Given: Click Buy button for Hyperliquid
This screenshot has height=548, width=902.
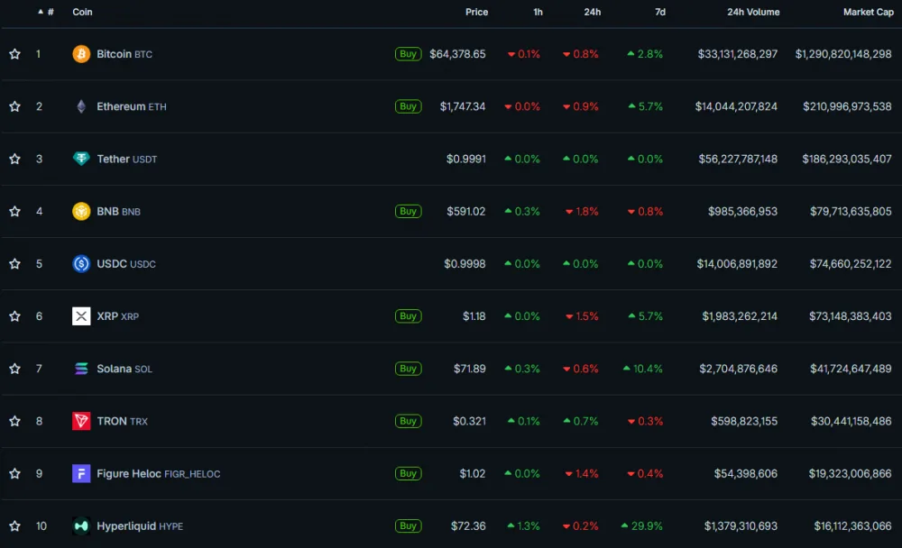Looking at the screenshot, I should coord(408,525).
